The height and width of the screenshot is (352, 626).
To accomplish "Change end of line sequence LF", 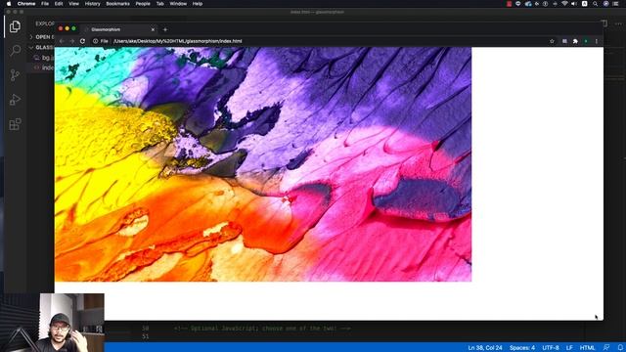I will click(569, 348).
